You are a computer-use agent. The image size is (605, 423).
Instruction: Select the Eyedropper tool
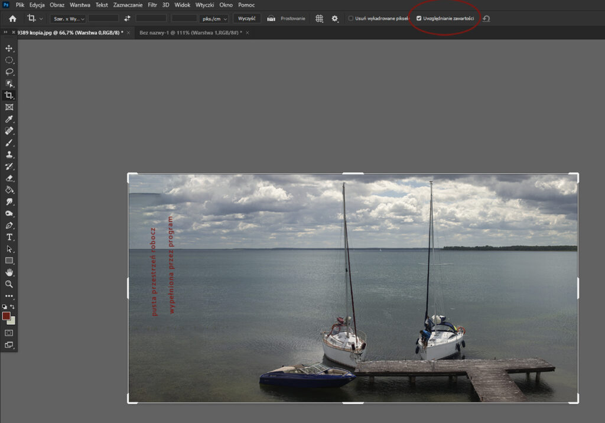coord(8,119)
